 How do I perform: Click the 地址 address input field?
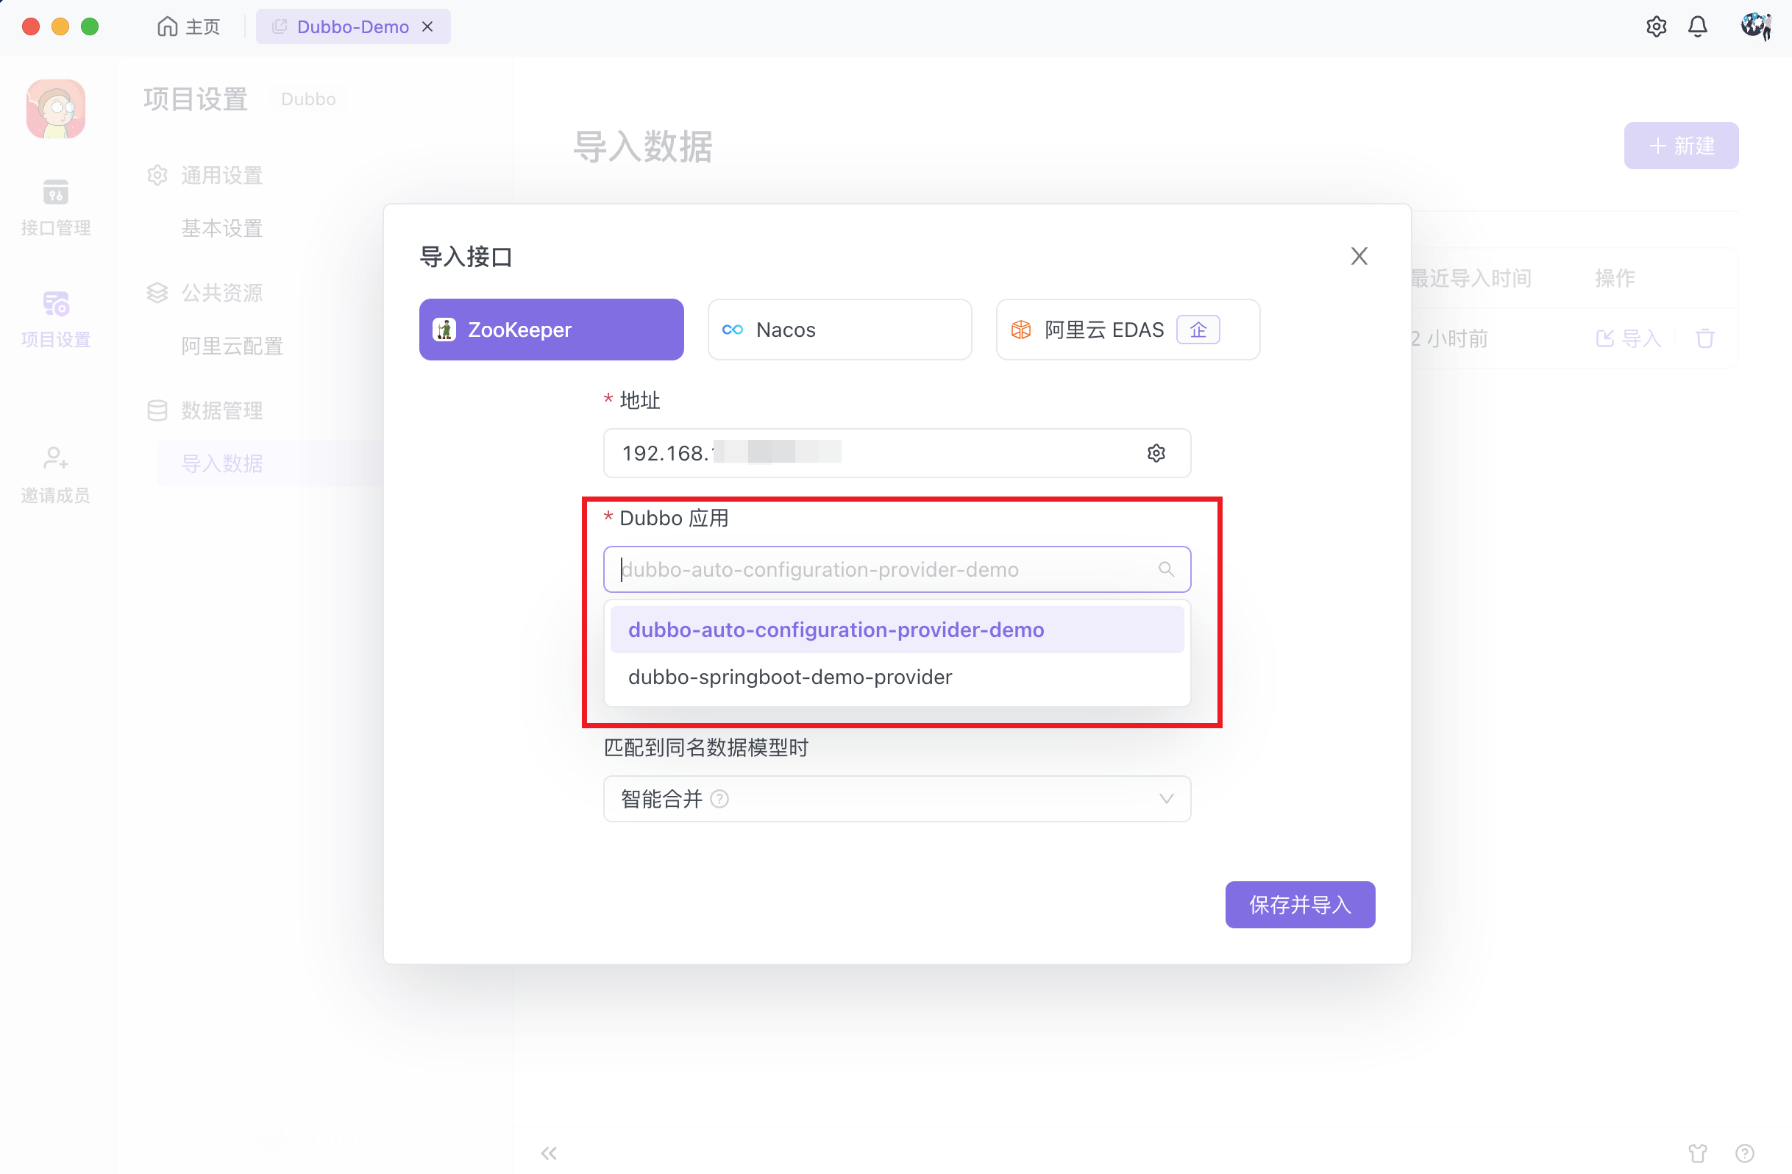point(866,452)
